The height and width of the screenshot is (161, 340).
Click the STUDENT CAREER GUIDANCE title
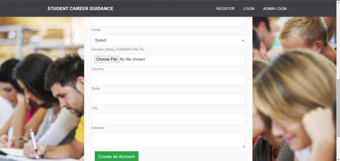coord(80,8)
